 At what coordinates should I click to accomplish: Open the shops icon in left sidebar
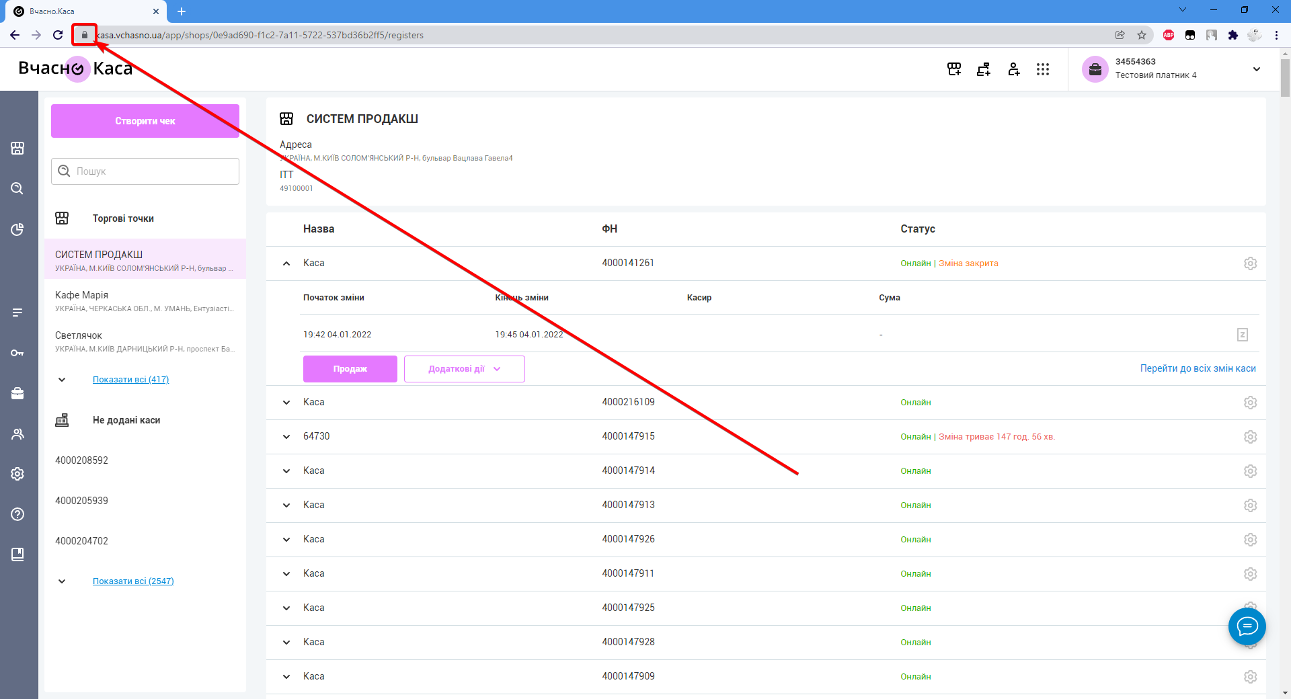[17, 148]
